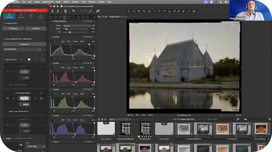Image resolution: width=272 pixels, height=152 pixels.
Task: Click the Auto Adjust magic wand icon
Action: point(90,11)
